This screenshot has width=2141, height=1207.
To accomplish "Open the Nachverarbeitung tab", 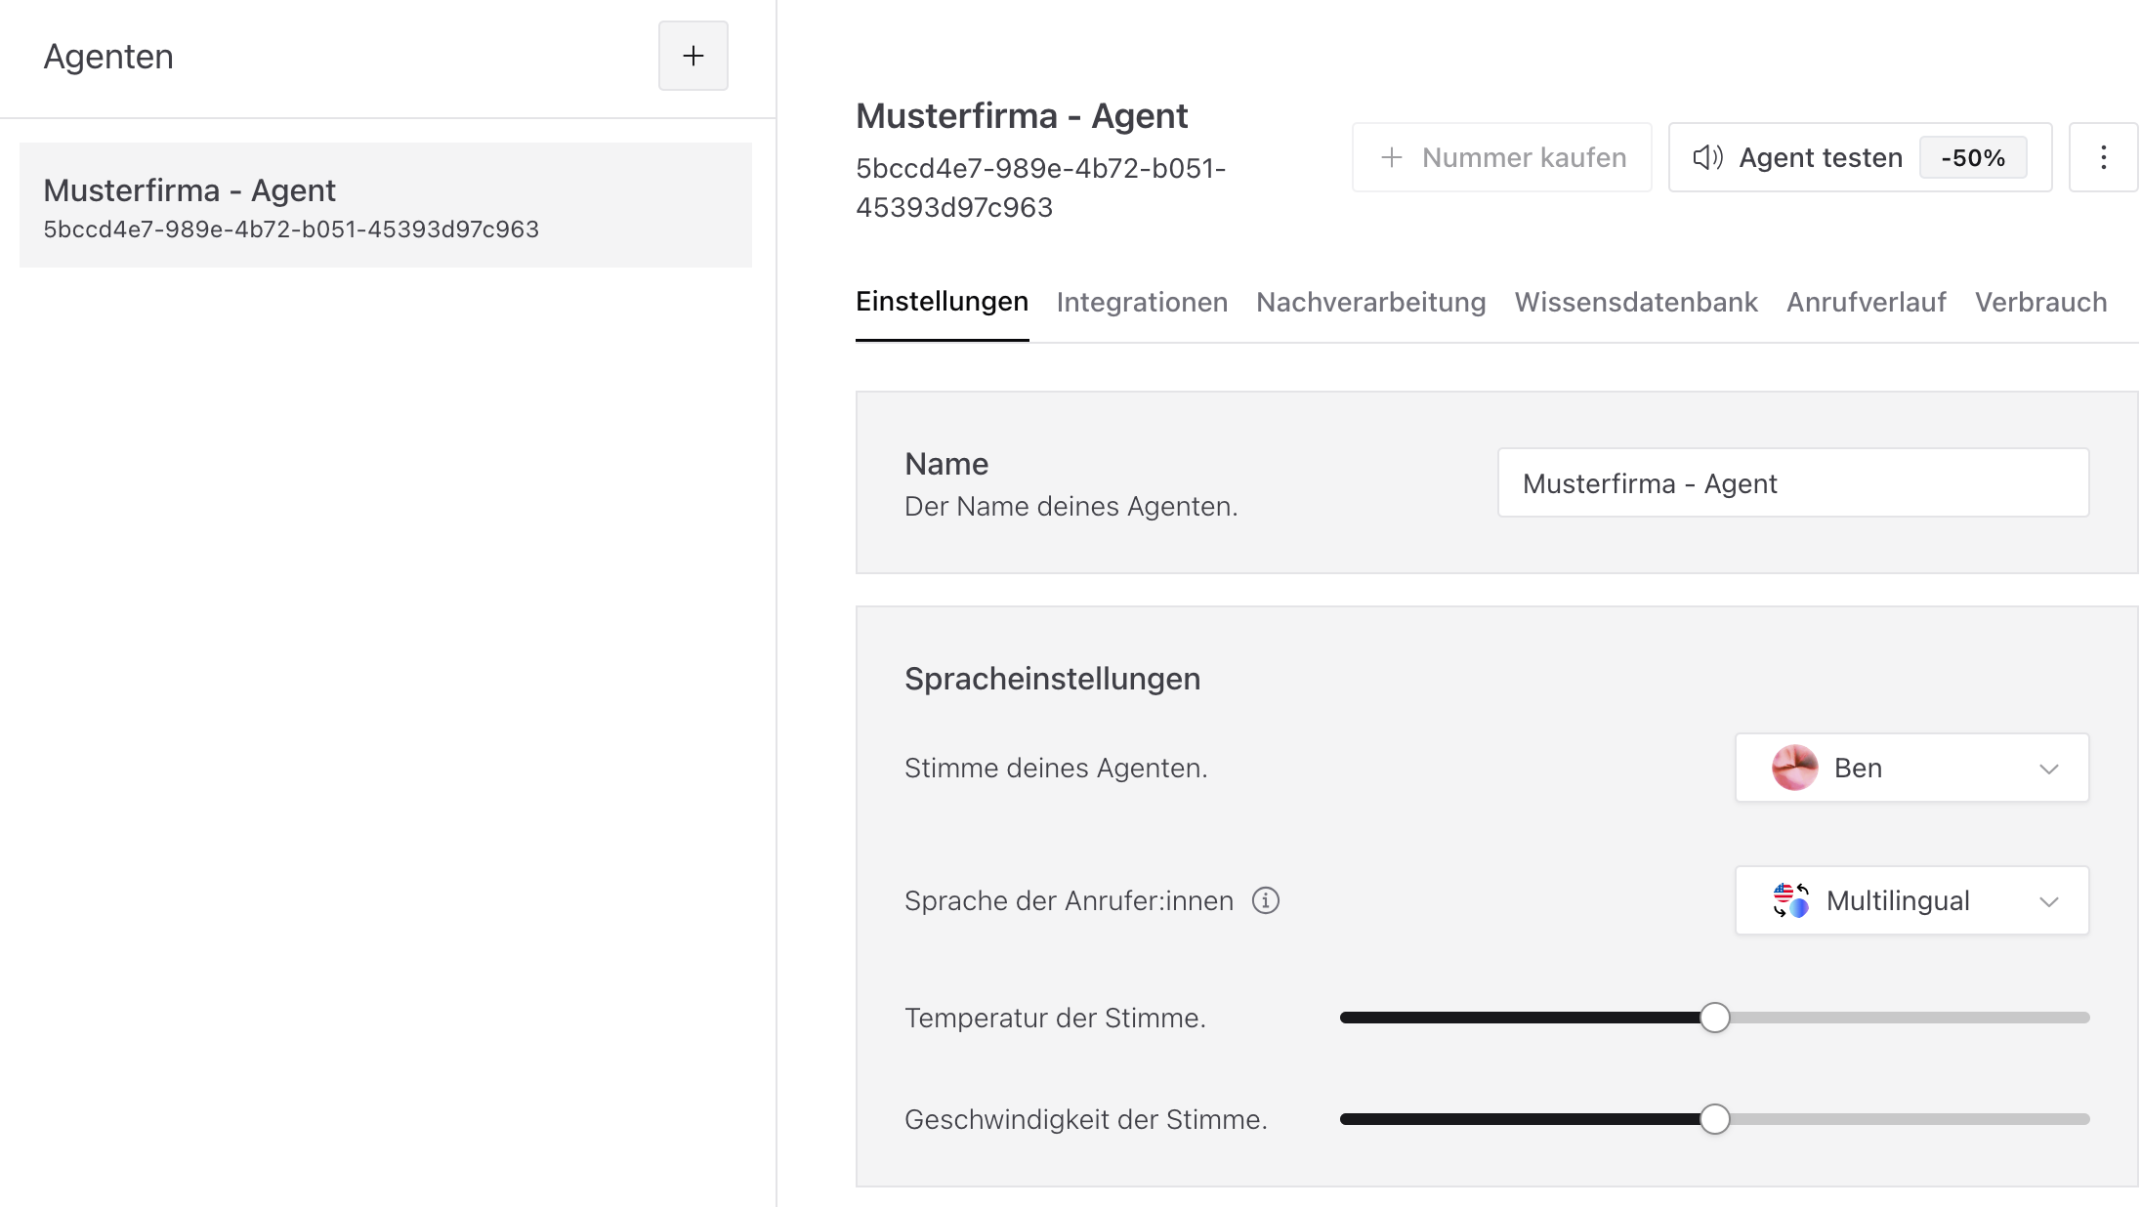I will tap(1370, 302).
